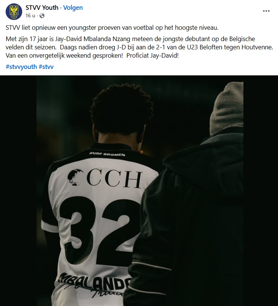Open the post via 16 u timestamp
Screen dimensions: 278x306
[30, 15]
